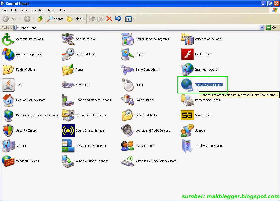Open Display settings icon
Screen dimensions: 280x201
(127, 54)
